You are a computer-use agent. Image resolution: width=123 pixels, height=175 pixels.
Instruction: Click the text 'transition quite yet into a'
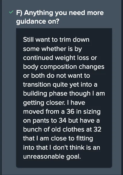[x=60, y=85]
